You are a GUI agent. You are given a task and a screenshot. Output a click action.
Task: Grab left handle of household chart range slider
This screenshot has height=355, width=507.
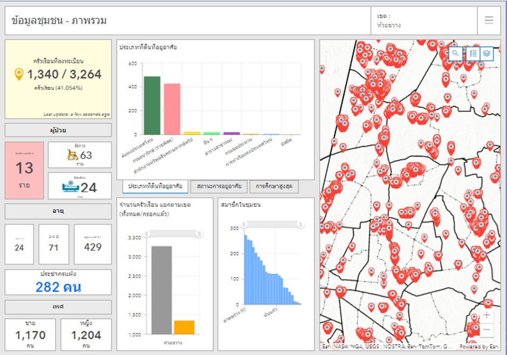[146, 233]
